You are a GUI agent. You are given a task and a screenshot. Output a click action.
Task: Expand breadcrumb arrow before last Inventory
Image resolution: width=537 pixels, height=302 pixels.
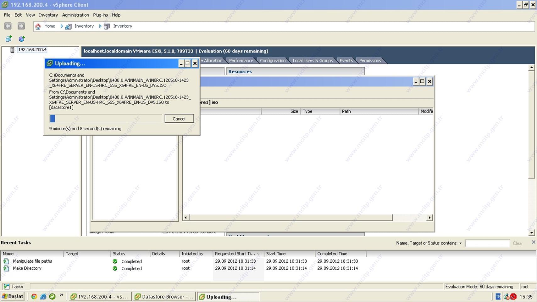[x=100, y=26]
